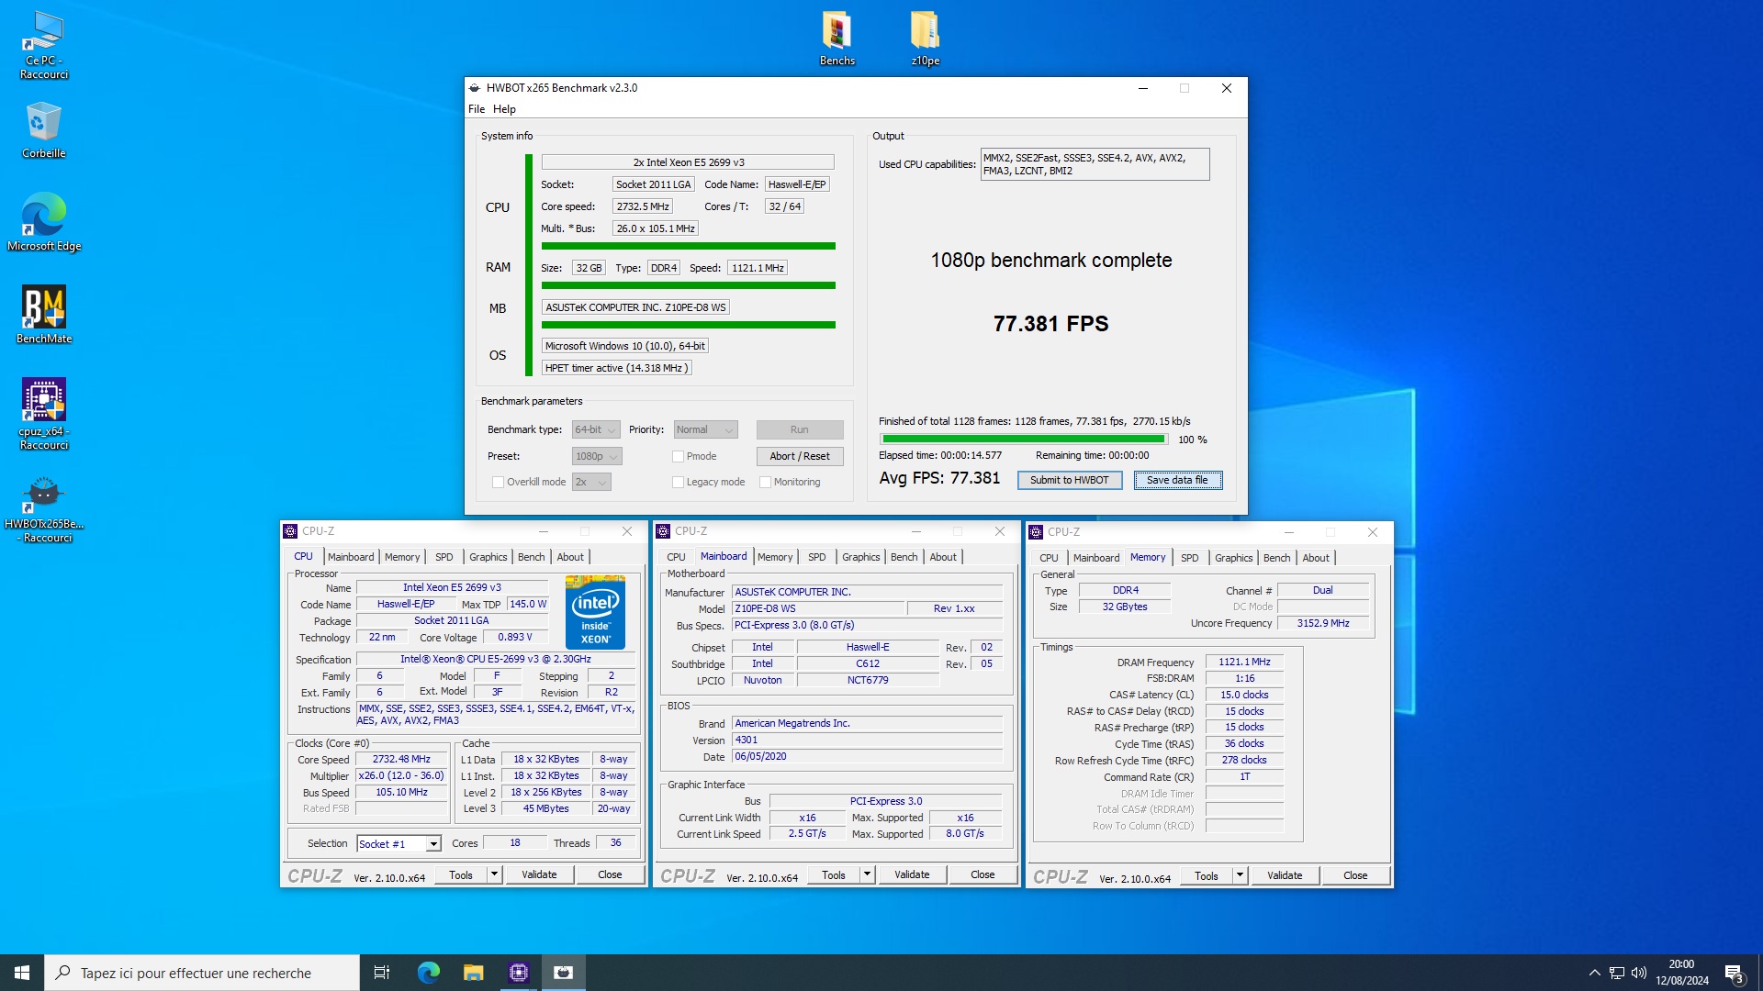Select Mainboard tab in CPU-Z Memory window
The height and width of the screenshot is (991, 1763).
1096,558
